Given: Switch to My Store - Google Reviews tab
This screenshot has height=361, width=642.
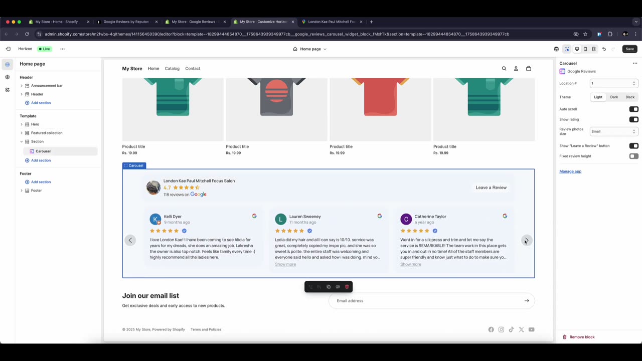Looking at the screenshot, I should pyautogui.click(x=196, y=22).
